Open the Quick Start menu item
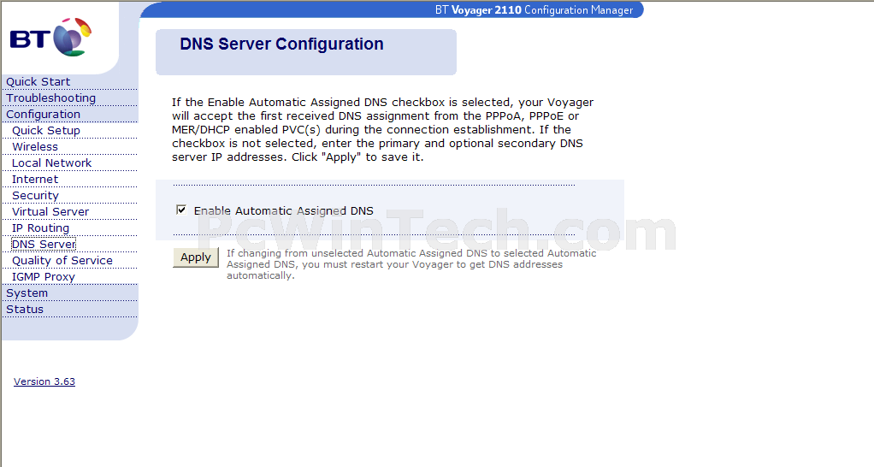 [38, 82]
